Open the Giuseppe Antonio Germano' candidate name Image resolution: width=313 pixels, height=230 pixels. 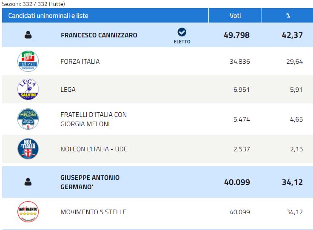pyautogui.click(x=90, y=182)
